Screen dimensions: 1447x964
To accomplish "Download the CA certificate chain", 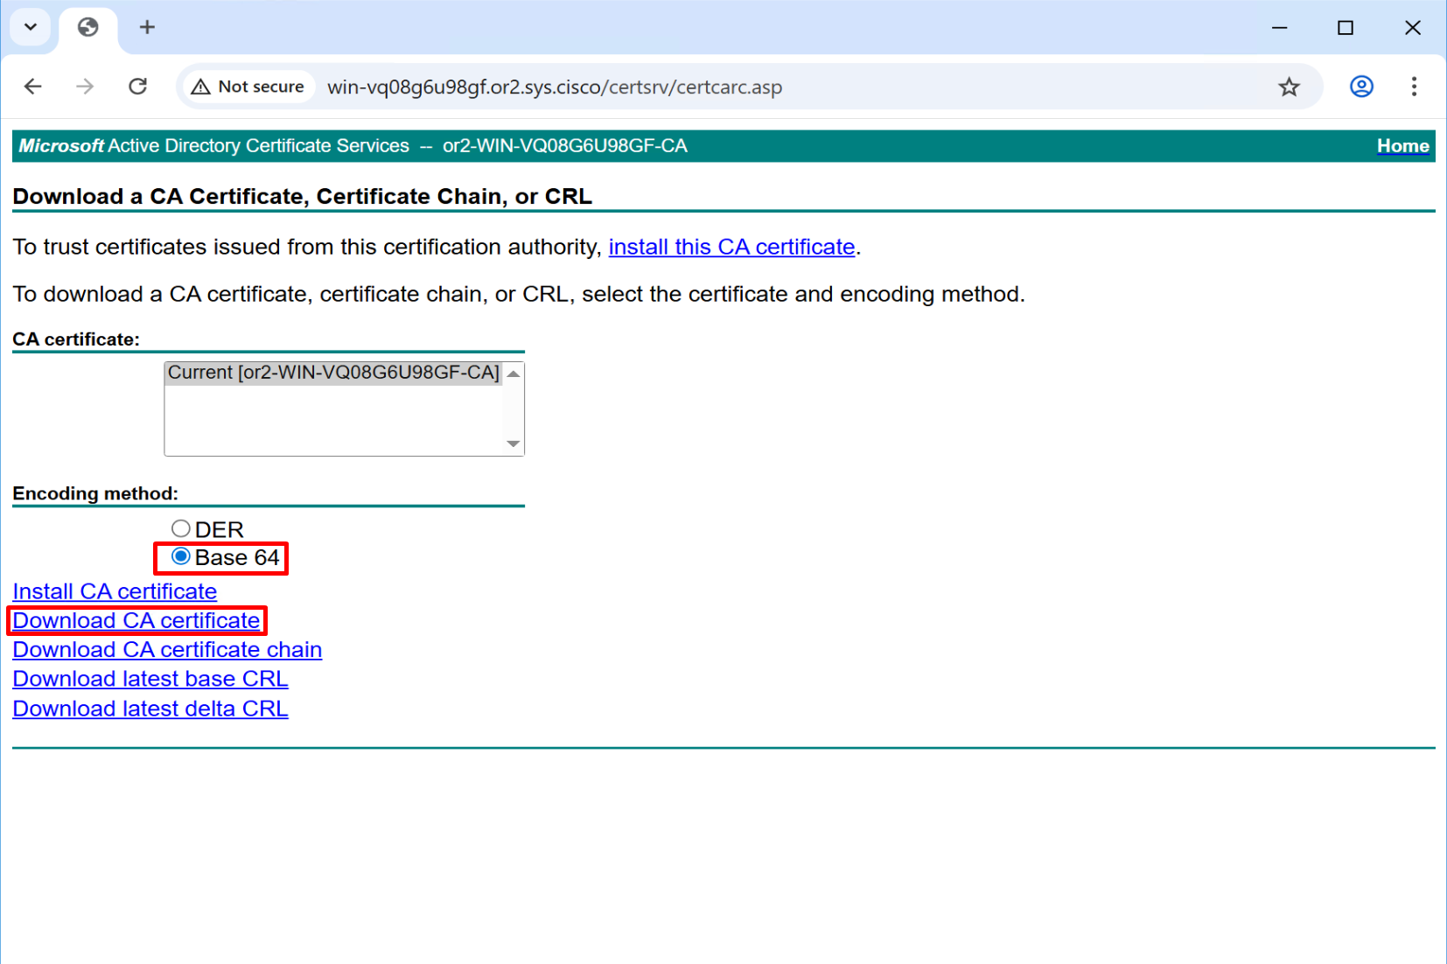I will pos(167,650).
